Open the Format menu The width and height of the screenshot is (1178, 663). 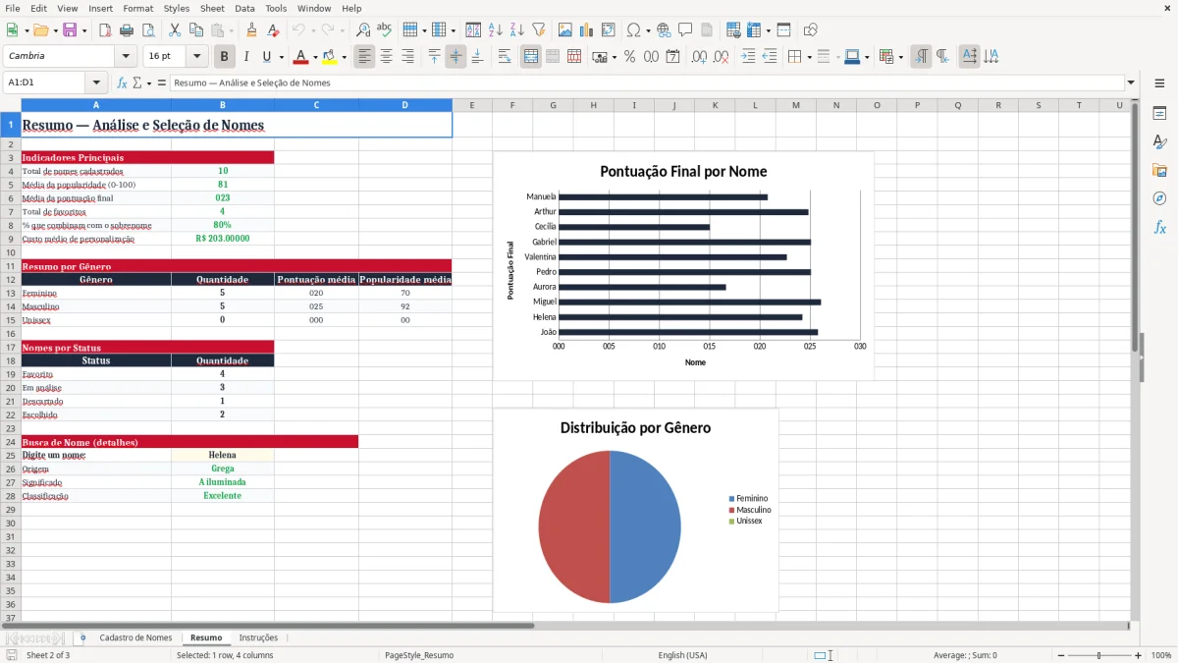point(137,8)
